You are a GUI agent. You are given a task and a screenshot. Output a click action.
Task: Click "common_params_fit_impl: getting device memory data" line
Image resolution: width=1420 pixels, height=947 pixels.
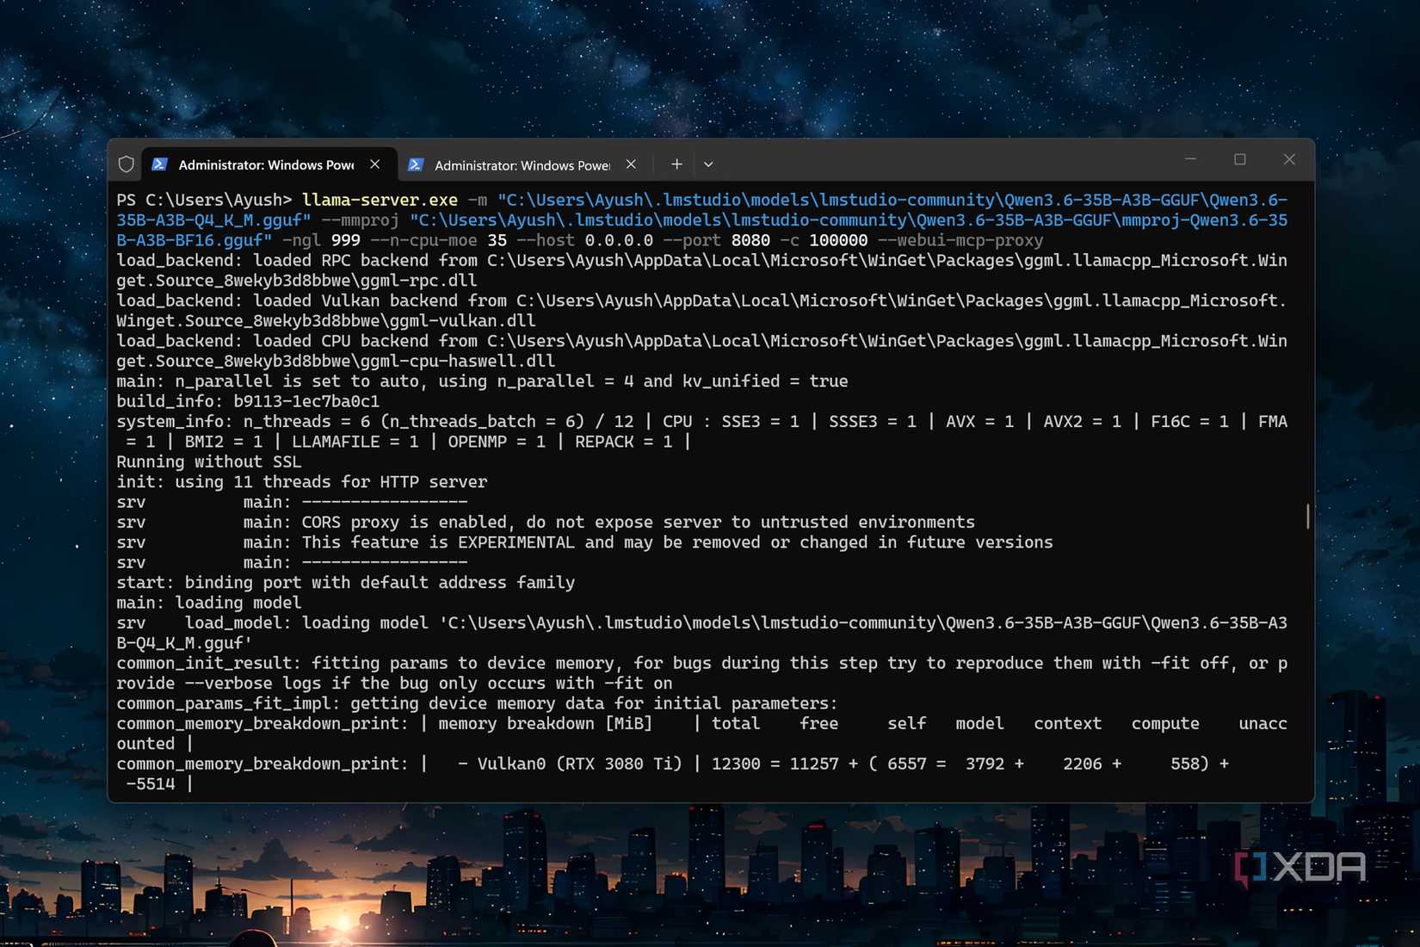click(x=478, y=703)
